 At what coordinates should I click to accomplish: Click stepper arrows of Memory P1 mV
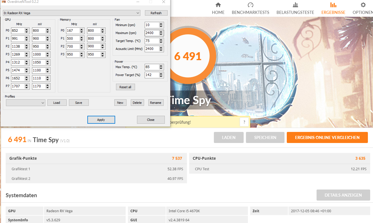[103, 39]
